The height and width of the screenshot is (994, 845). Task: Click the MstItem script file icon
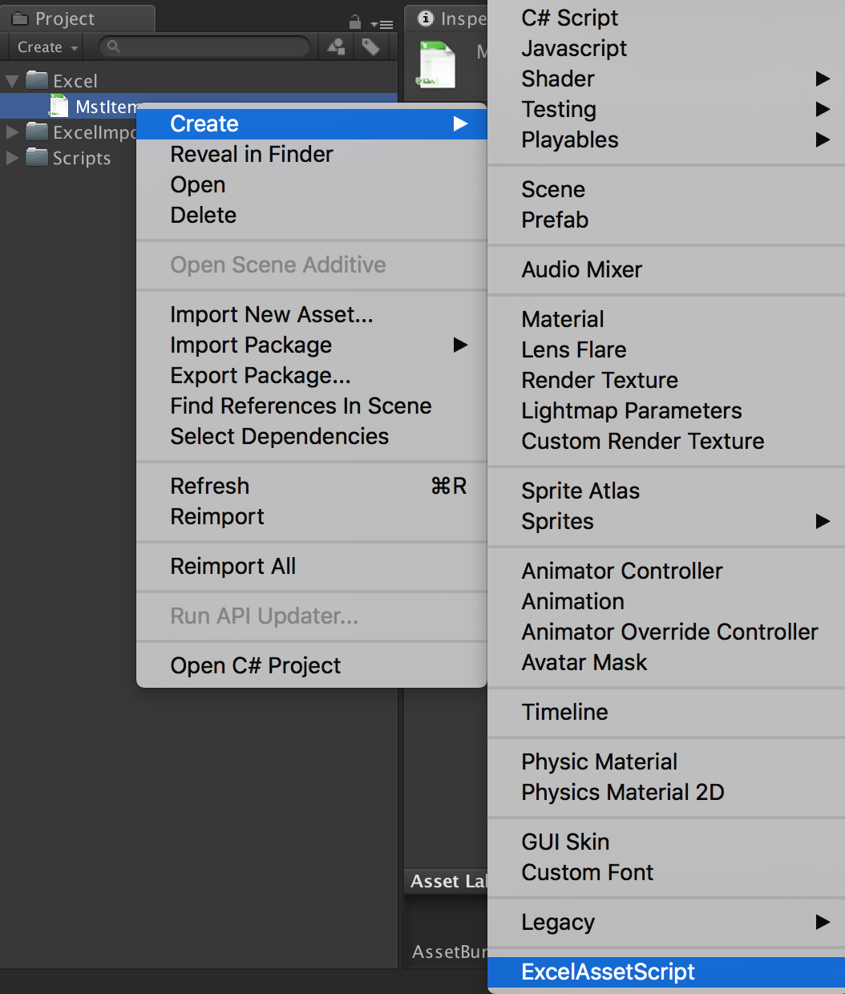(59, 105)
